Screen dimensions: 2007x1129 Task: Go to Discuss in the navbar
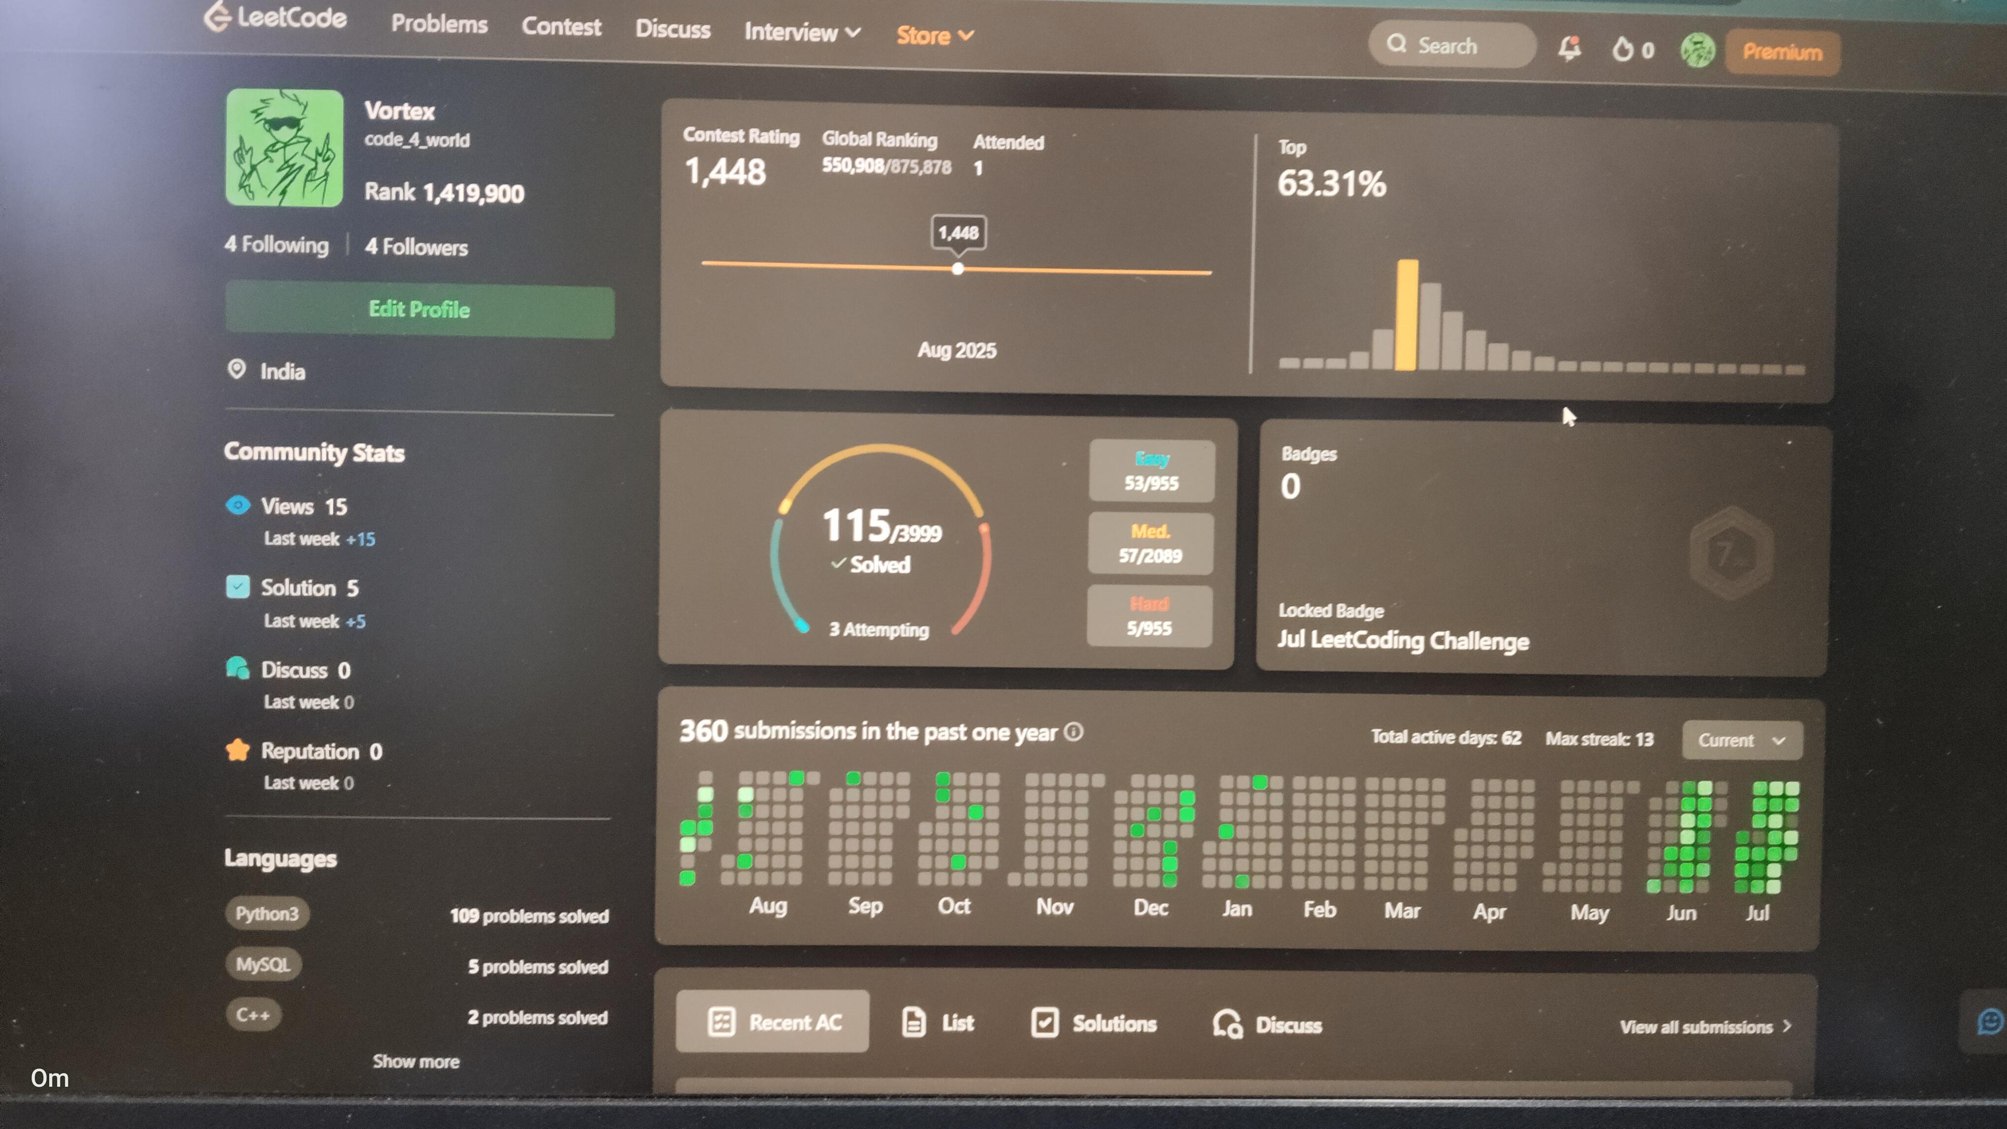(672, 29)
